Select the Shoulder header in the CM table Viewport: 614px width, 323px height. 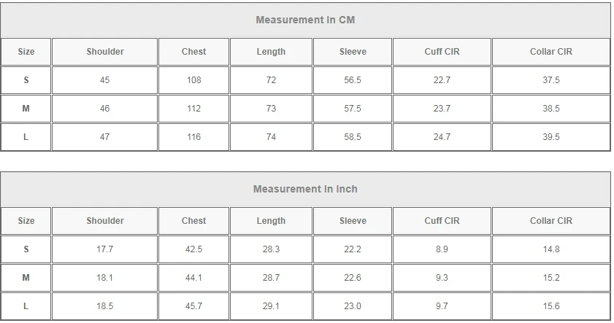(105, 52)
